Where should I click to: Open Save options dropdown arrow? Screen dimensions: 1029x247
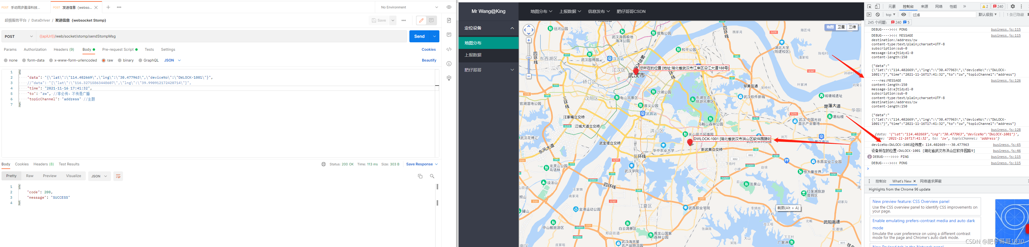tap(393, 20)
